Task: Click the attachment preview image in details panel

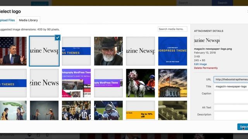Action: [x=207, y=41]
